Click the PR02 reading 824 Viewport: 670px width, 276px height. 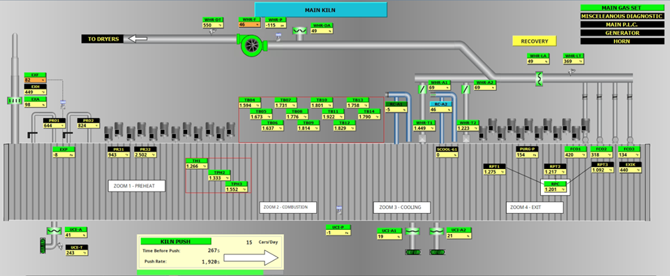[x=88, y=126]
